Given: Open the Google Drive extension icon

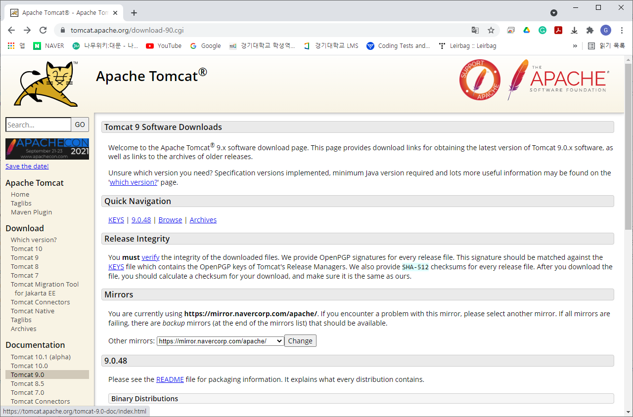Looking at the screenshot, I should (x=527, y=30).
